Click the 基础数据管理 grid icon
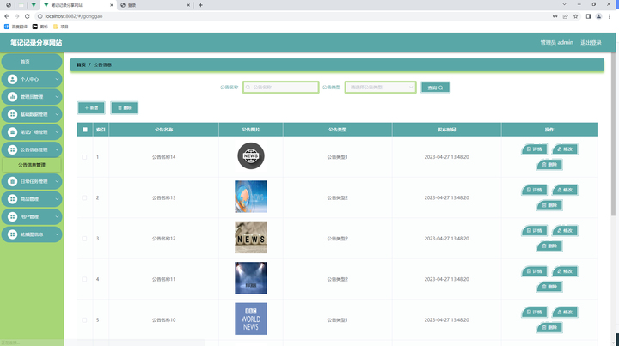Screen dimensions: 619x346 point(12,114)
